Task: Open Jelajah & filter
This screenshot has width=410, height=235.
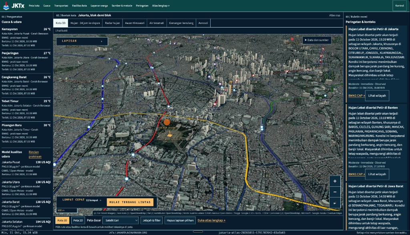Action: [152, 220]
